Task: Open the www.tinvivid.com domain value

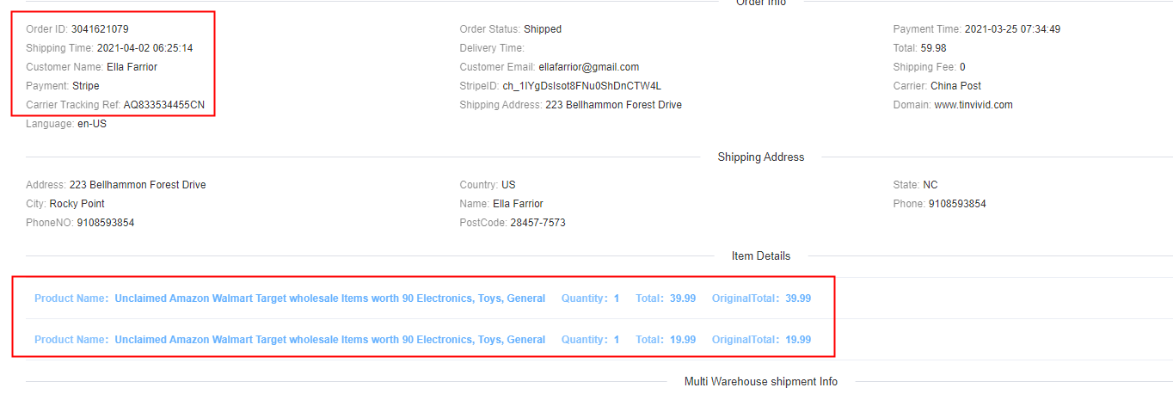Action: click(973, 105)
